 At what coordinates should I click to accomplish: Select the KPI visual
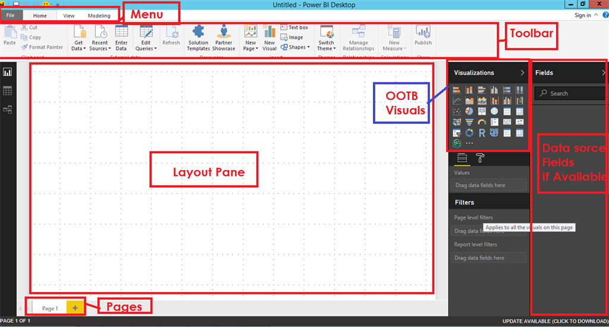coord(519,122)
